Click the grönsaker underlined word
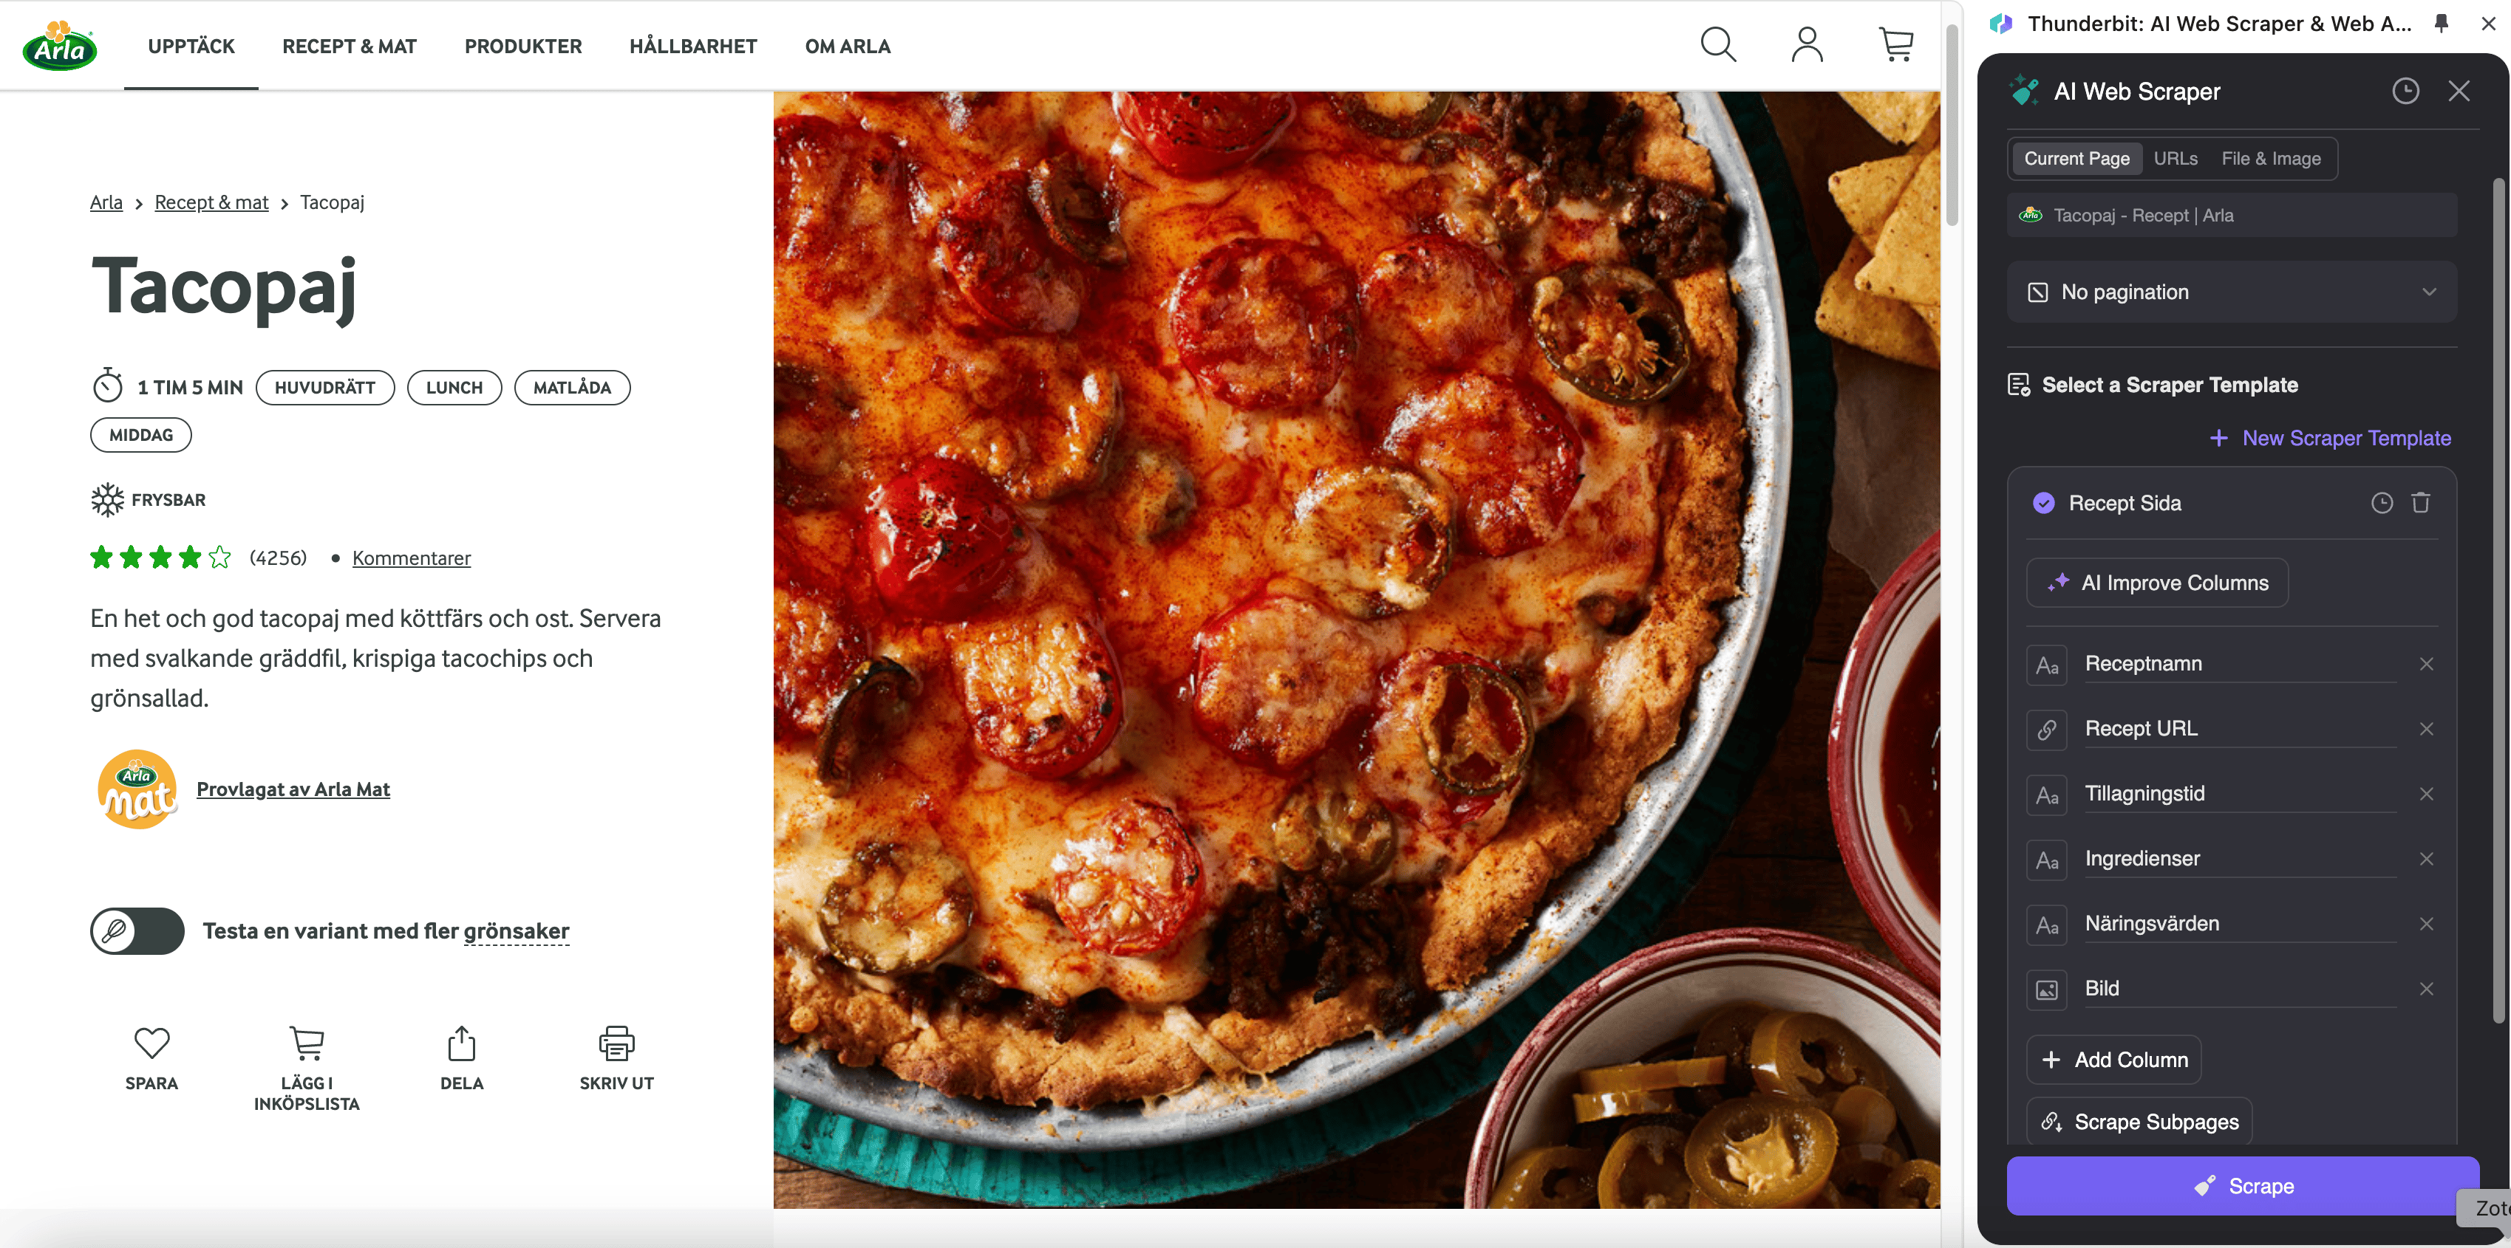Image resolution: width=2511 pixels, height=1248 pixels. [x=517, y=931]
